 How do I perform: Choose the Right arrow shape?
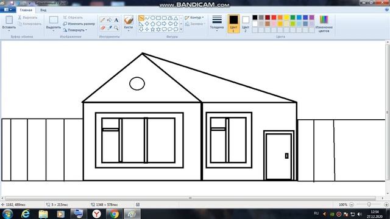164,24
